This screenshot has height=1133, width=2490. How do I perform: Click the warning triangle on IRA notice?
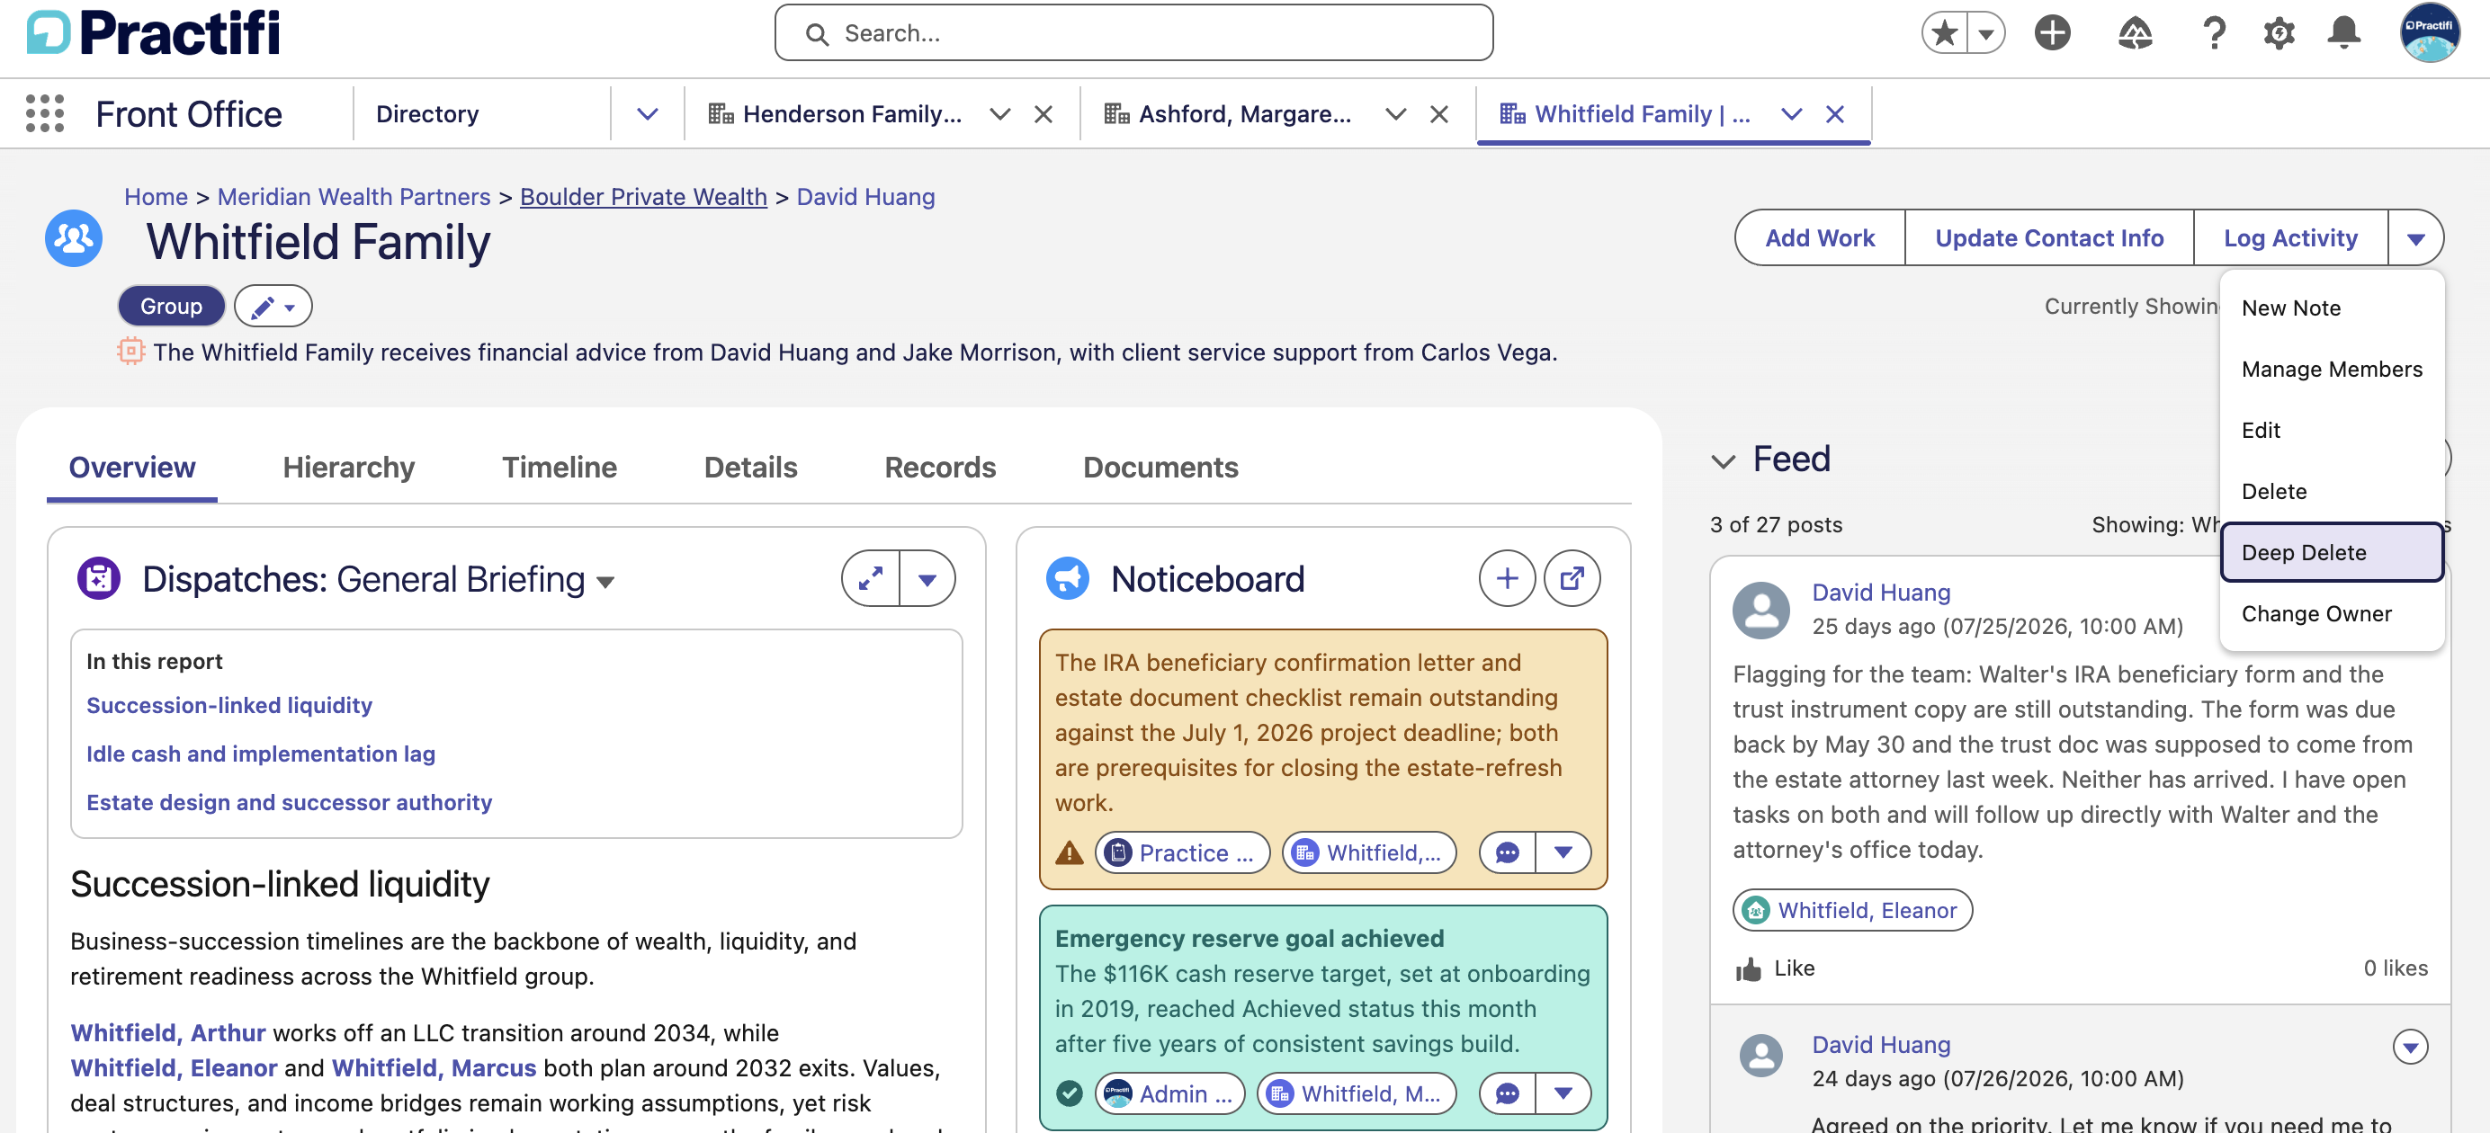[x=1068, y=852]
